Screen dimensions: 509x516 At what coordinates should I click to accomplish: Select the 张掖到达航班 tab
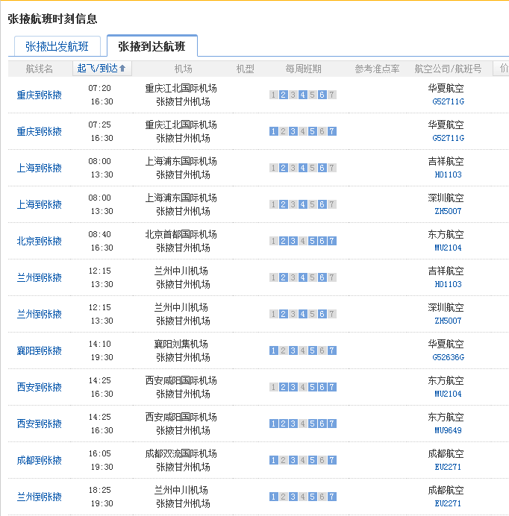152,46
